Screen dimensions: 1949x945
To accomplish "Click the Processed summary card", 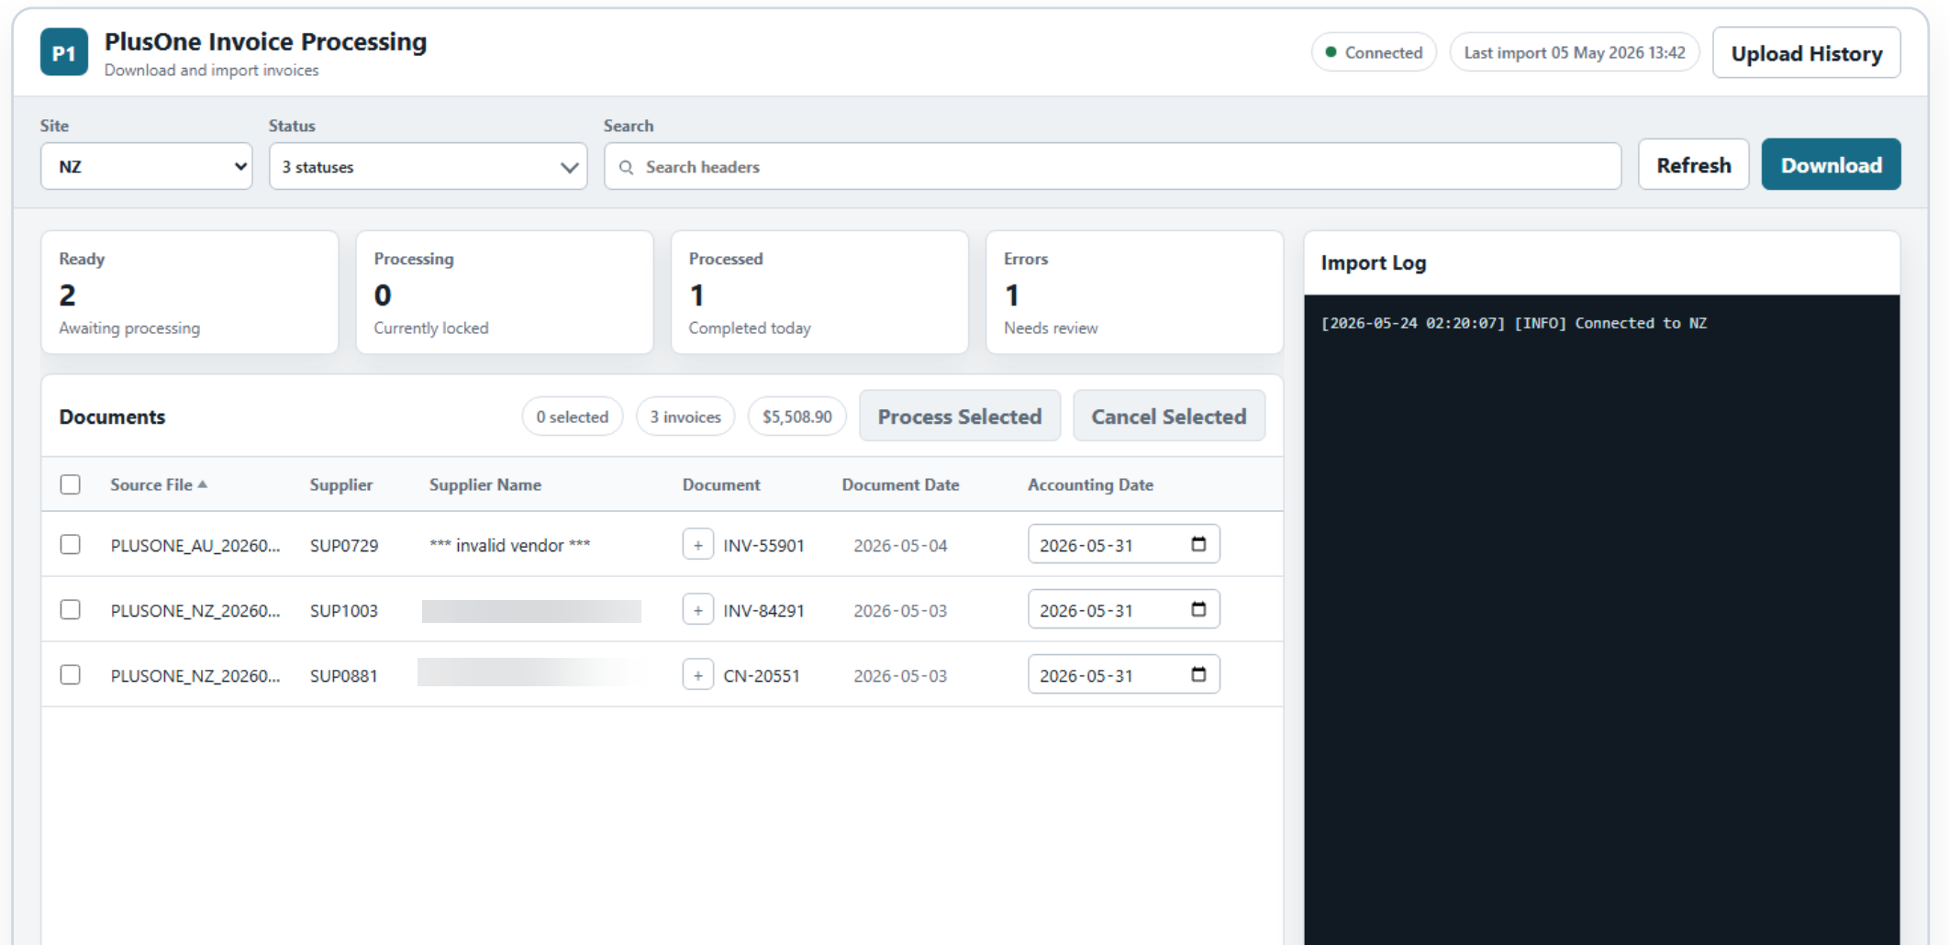I will (819, 293).
